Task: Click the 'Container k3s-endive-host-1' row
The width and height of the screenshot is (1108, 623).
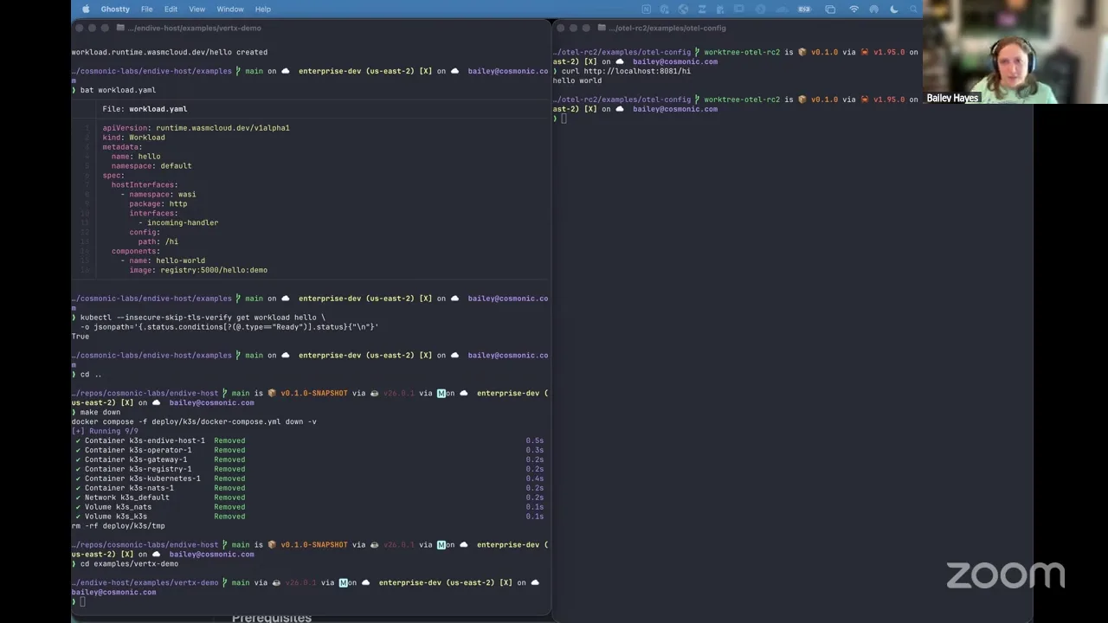Action: pyautogui.click(x=309, y=440)
